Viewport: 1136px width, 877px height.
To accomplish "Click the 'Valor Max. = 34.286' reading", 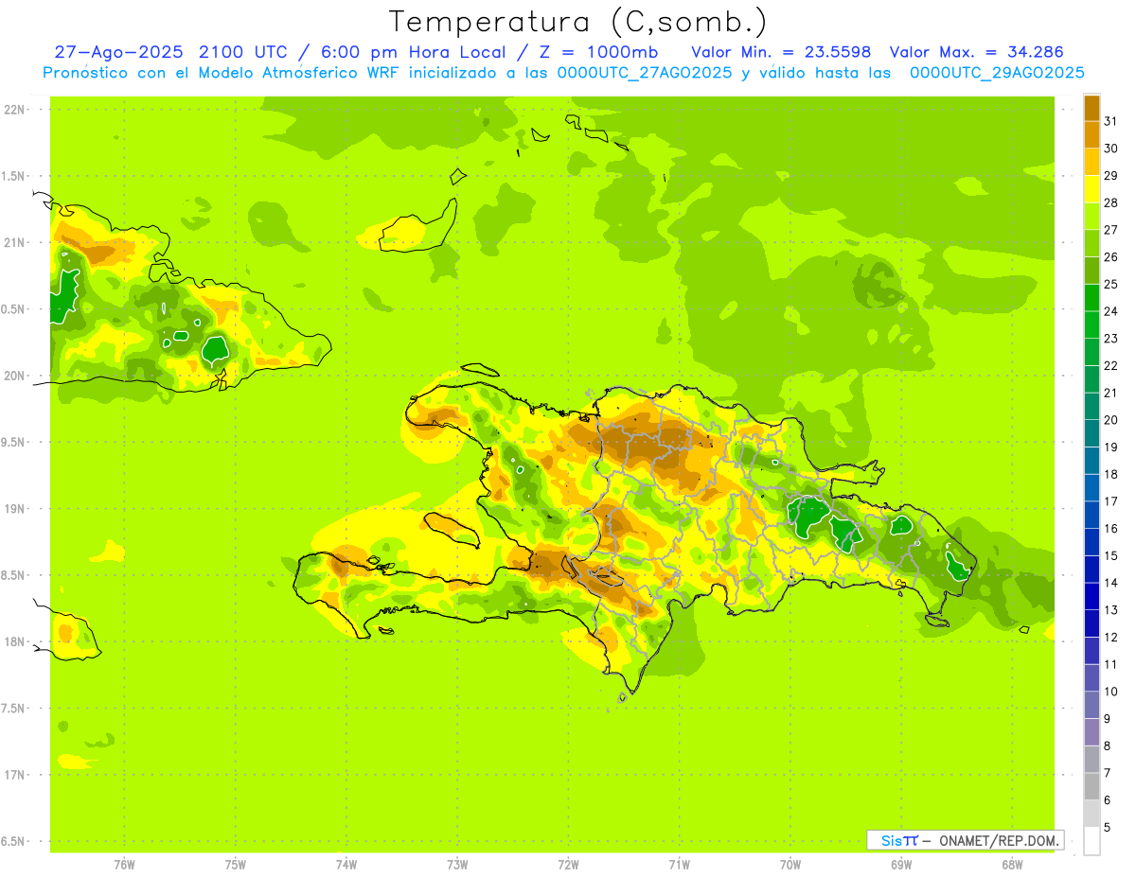I will pyautogui.click(x=979, y=52).
